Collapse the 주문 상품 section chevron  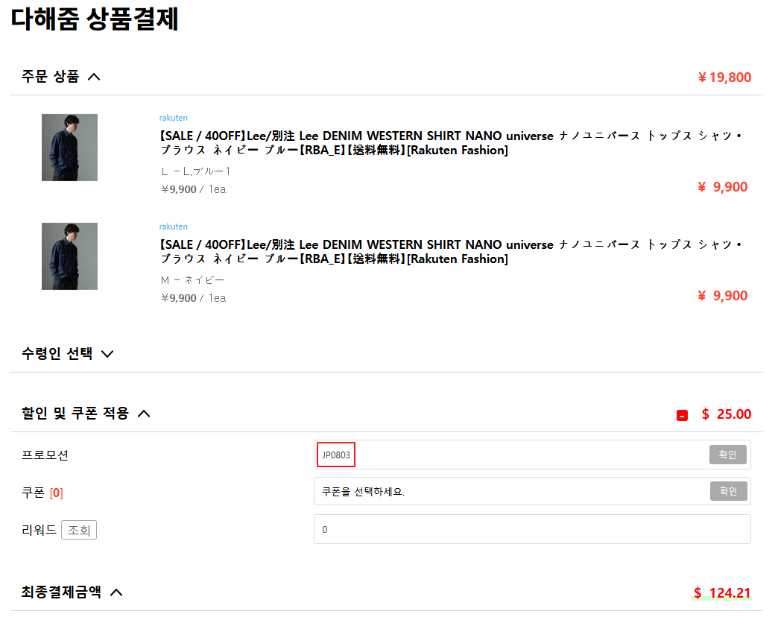94,77
